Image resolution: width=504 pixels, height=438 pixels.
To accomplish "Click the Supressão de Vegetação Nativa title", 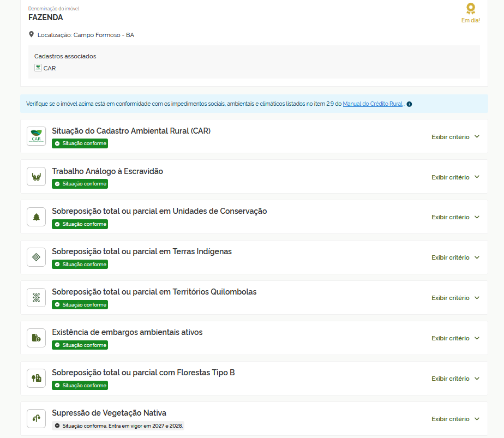I will tap(109, 413).
